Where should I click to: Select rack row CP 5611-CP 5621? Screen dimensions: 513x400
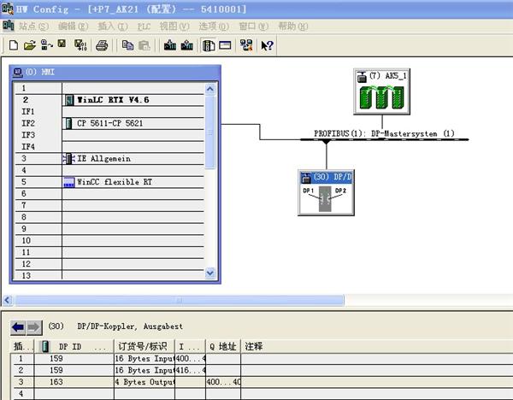pos(109,123)
